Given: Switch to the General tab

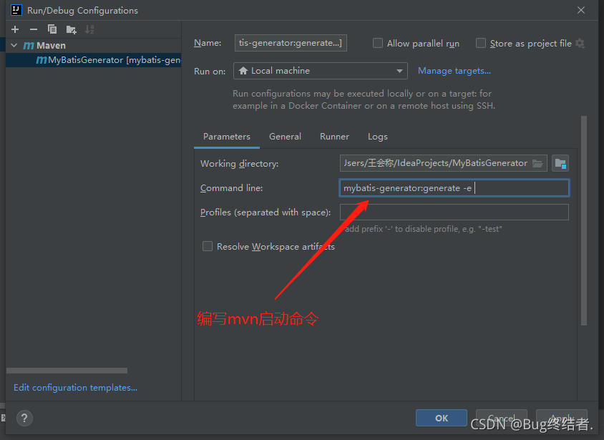Looking at the screenshot, I should click(285, 137).
